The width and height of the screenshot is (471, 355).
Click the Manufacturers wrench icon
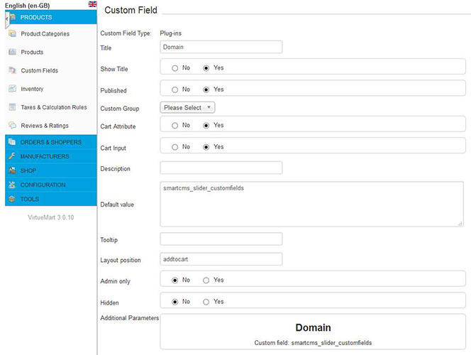[12, 156]
